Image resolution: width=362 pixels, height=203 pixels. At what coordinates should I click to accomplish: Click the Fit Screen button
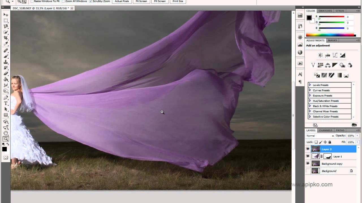click(141, 1)
